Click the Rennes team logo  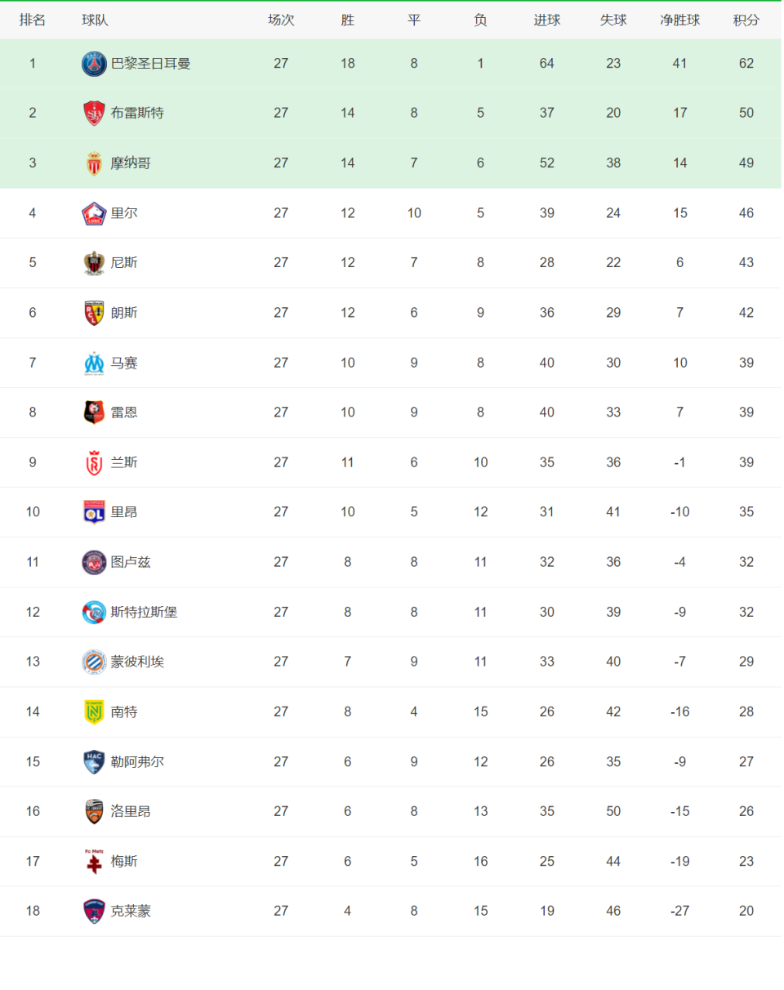(x=94, y=412)
